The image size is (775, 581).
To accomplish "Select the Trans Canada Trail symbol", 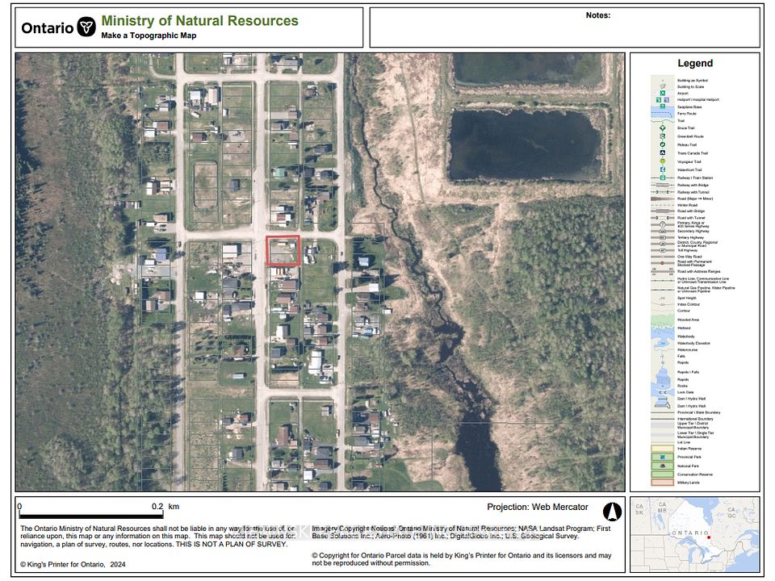I will pos(663,153).
